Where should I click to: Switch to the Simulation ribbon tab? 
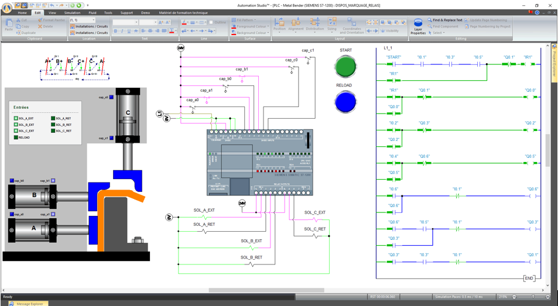click(72, 12)
